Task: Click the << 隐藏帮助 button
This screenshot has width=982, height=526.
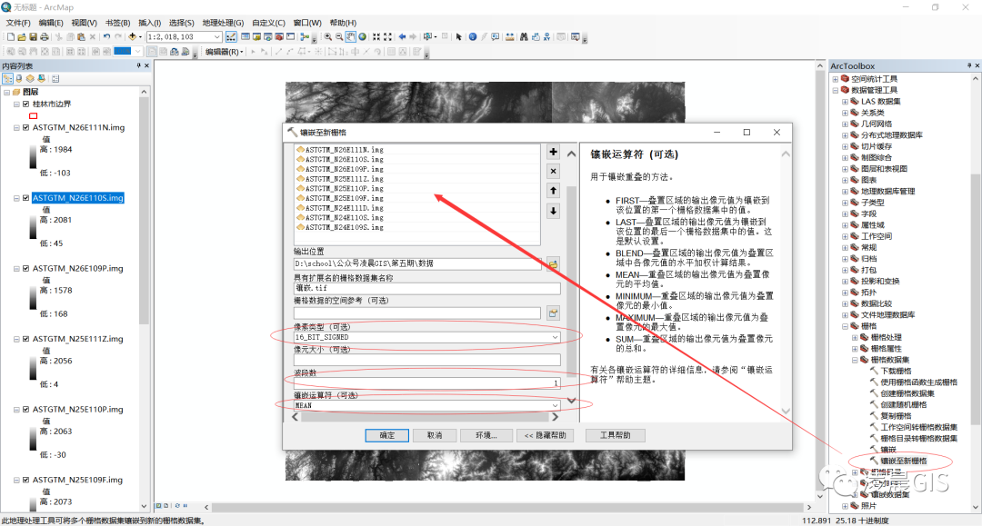Action: 546,435
